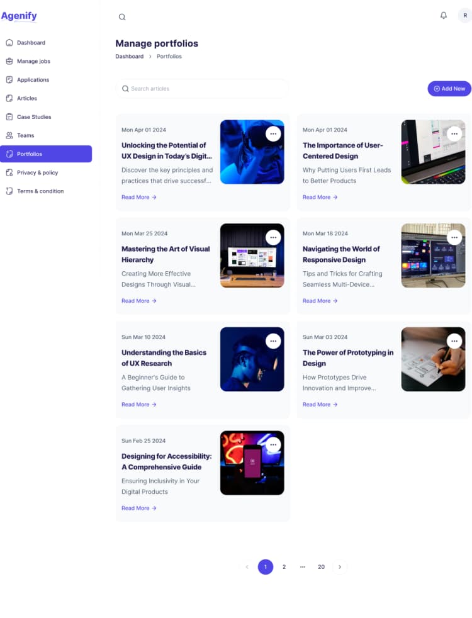Click Dashboard in the breadcrumb

click(x=129, y=57)
